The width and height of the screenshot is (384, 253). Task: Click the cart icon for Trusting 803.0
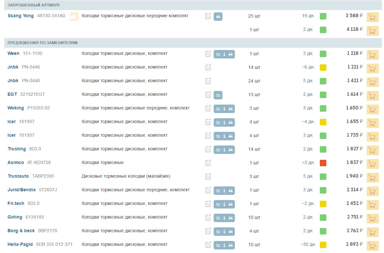(372, 150)
